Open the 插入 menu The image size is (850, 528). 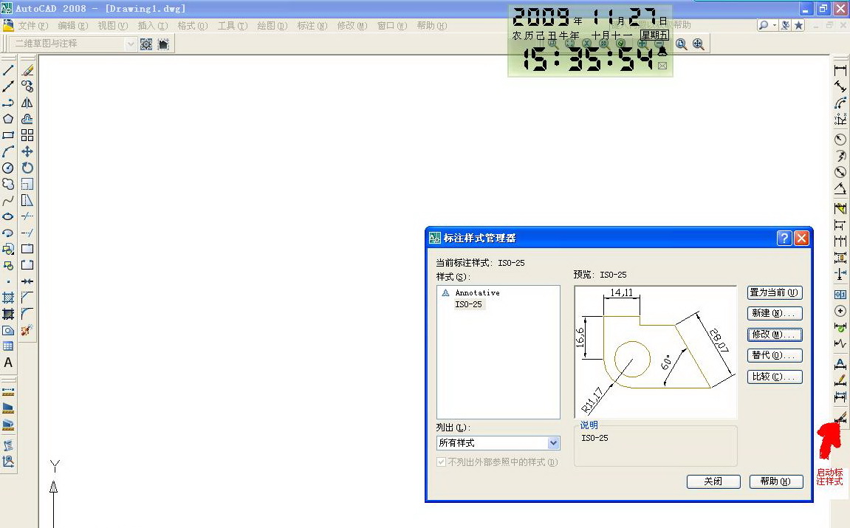(152, 26)
